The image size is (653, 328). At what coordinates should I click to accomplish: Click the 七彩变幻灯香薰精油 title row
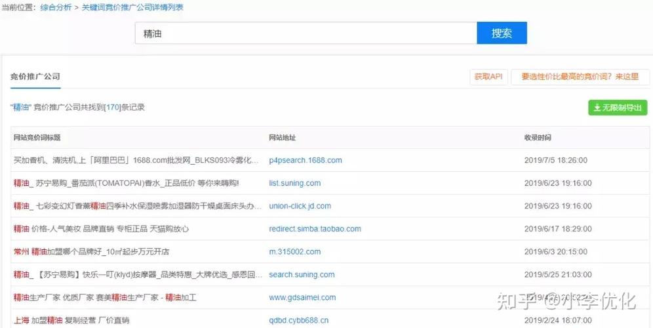pyautogui.click(x=138, y=206)
